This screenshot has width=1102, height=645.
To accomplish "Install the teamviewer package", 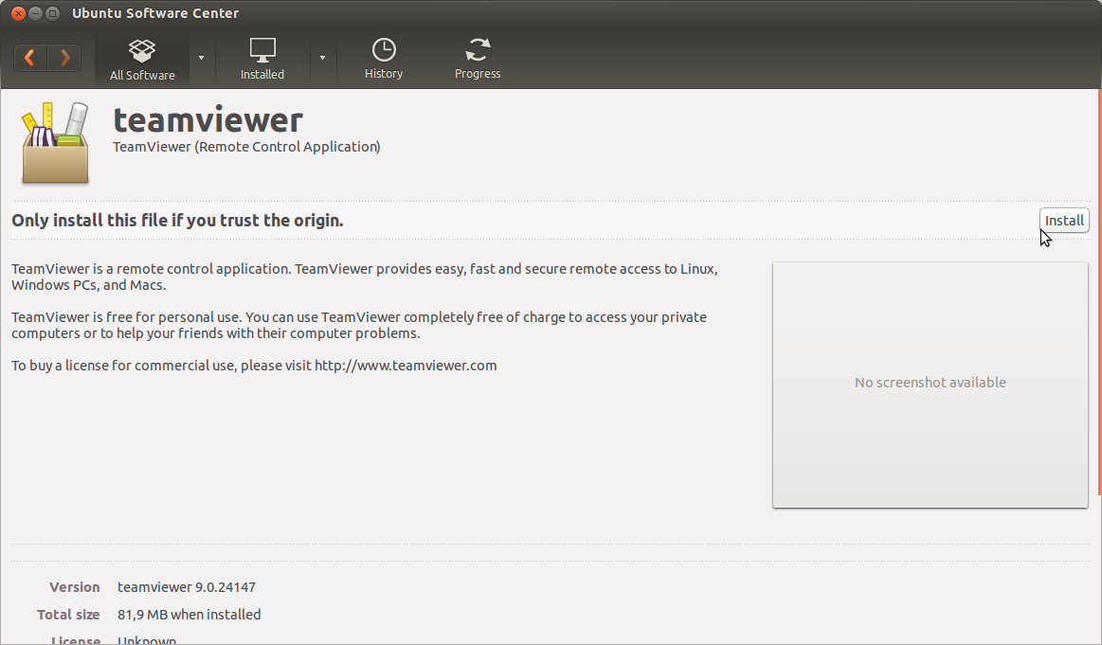I will (x=1064, y=220).
